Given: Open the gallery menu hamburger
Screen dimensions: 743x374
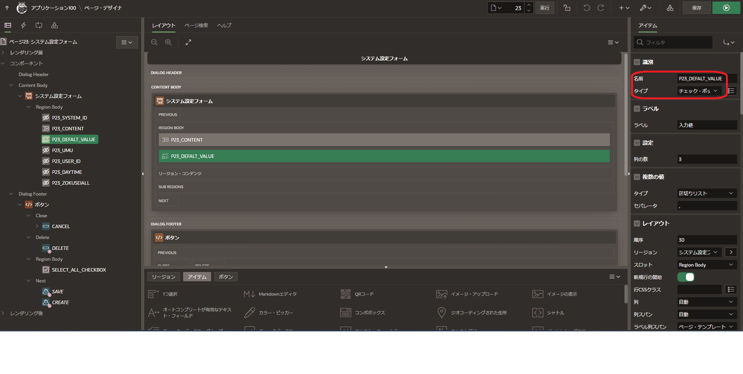Looking at the screenshot, I should tap(615, 277).
